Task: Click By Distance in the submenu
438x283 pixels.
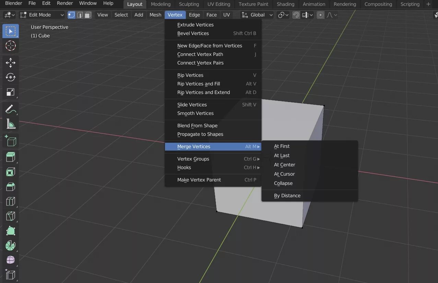Action: tap(287, 195)
